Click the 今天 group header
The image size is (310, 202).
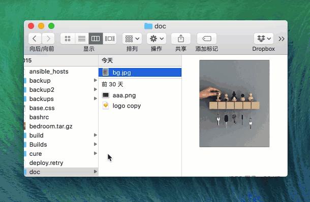(140, 60)
